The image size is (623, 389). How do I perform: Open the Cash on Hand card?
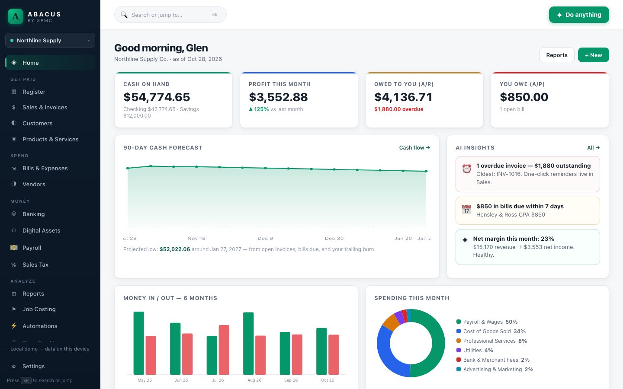click(x=173, y=100)
